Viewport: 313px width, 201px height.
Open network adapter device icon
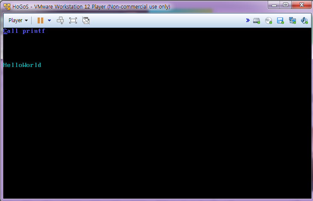coord(292,20)
